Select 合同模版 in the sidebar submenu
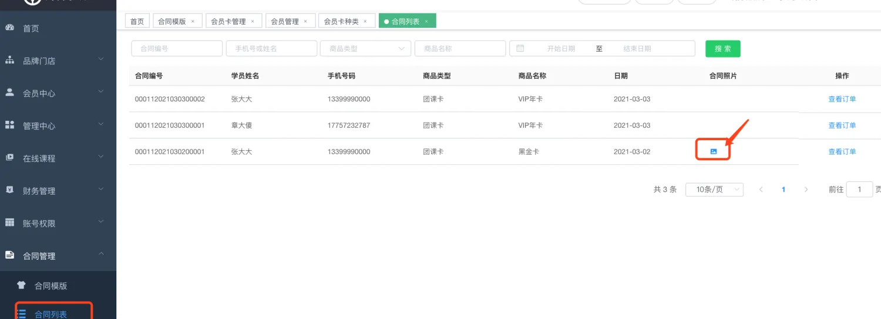 coord(51,286)
